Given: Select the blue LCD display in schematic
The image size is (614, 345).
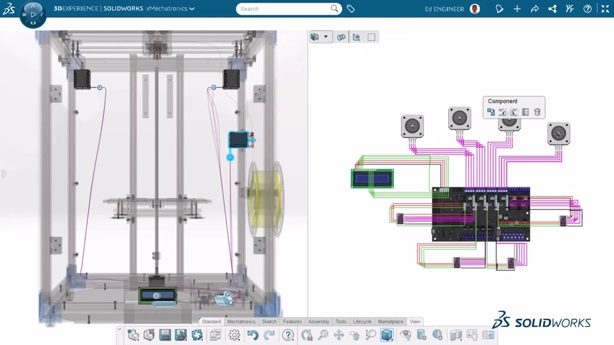Looking at the screenshot, I should coord(372,179).
